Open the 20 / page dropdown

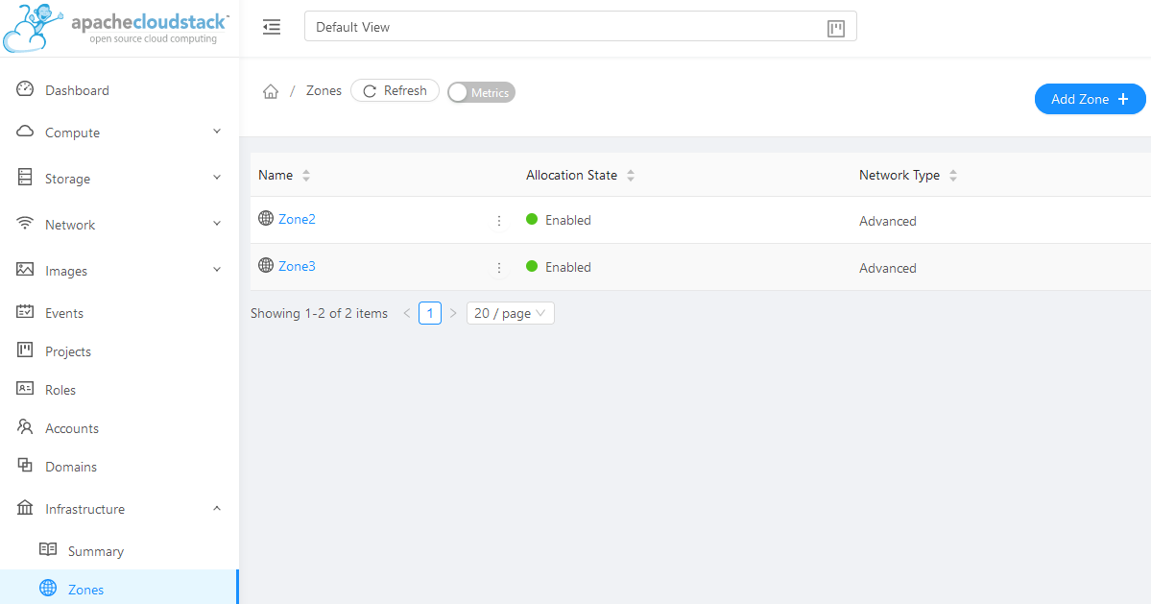[x=510, y=313]
